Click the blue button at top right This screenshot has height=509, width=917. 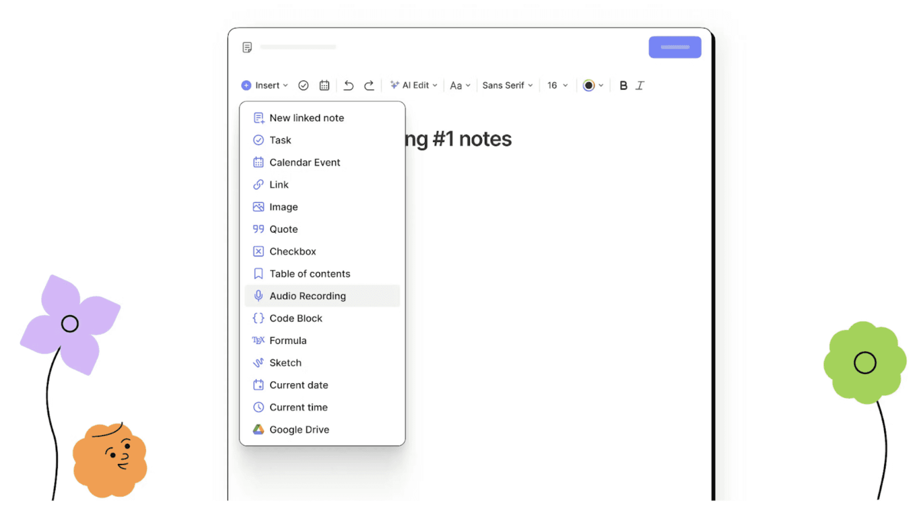click(675, 47)
